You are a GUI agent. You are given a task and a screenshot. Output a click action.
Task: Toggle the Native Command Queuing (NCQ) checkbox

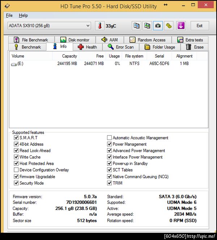[x=109, y=177]
